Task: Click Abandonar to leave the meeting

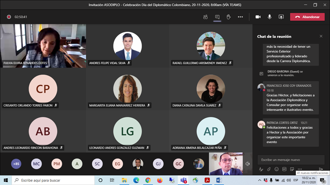Action: coord(307,17)
